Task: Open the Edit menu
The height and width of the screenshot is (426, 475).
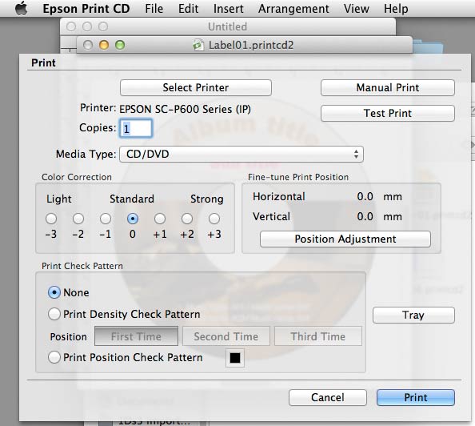Action: pos(188,9)
